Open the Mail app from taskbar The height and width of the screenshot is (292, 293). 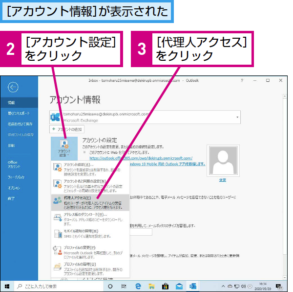click(x=179, y=286)
